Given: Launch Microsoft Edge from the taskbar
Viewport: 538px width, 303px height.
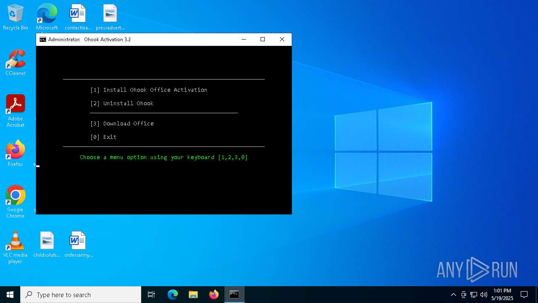Looking at the screenshot, I should tap(173, 295).
